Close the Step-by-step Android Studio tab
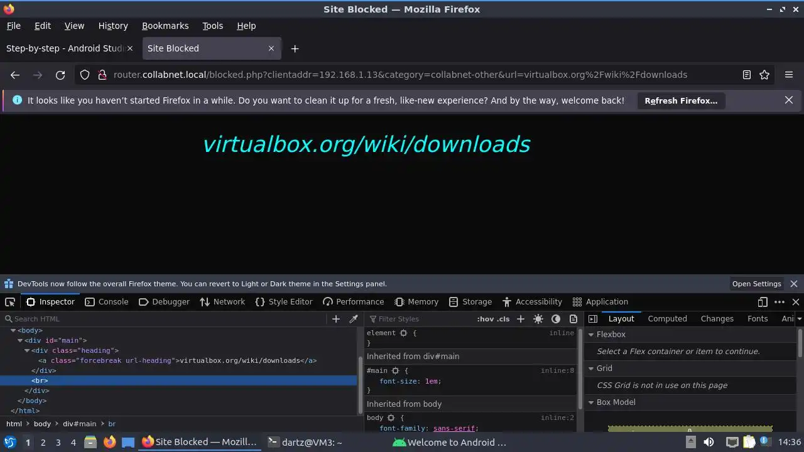 [130, 48]
